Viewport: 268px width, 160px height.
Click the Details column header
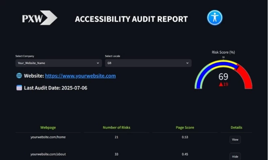236,128
